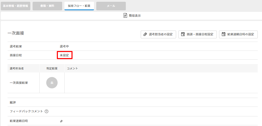Click the 判定結果 column header

[x=52, y=68]
